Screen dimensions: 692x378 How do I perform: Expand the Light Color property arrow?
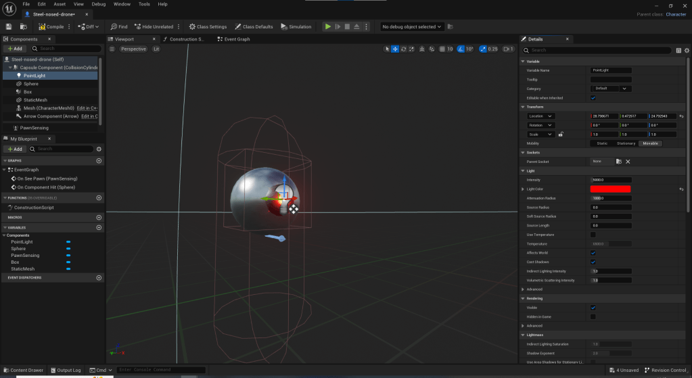tap(523, 189)
